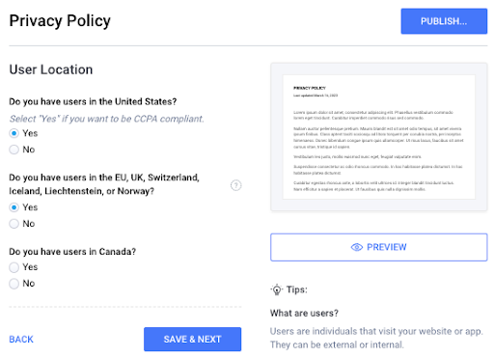Image resolution: width=494 pixels, height=357 pixels.
Task: Click the 'users in Canada' question label
Action: pos(72,252)
